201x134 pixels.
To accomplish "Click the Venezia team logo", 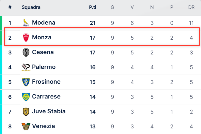I will pyautogui.click(x=26, y=126).
